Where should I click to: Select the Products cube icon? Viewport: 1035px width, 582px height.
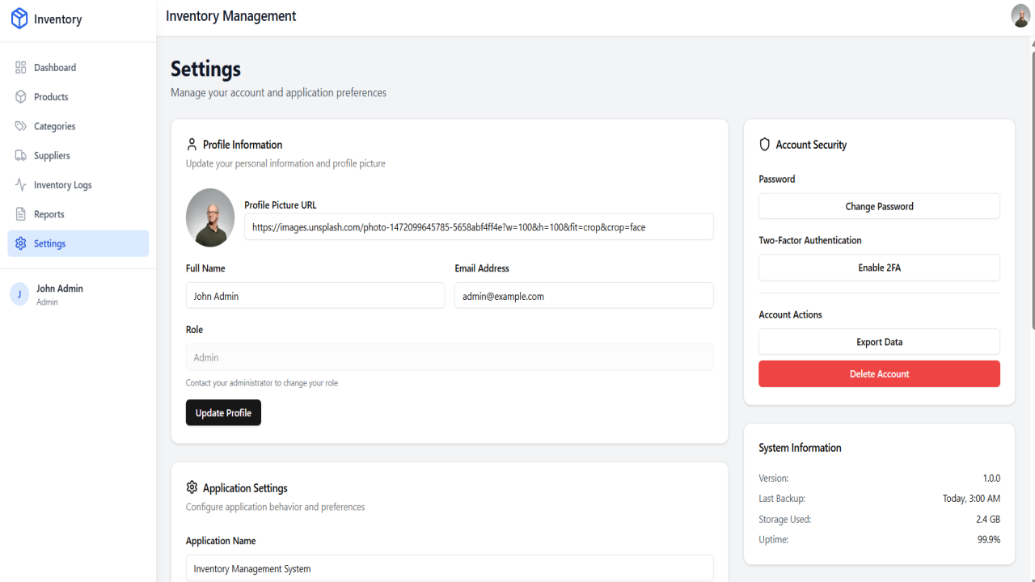click(x=21, y=97)
